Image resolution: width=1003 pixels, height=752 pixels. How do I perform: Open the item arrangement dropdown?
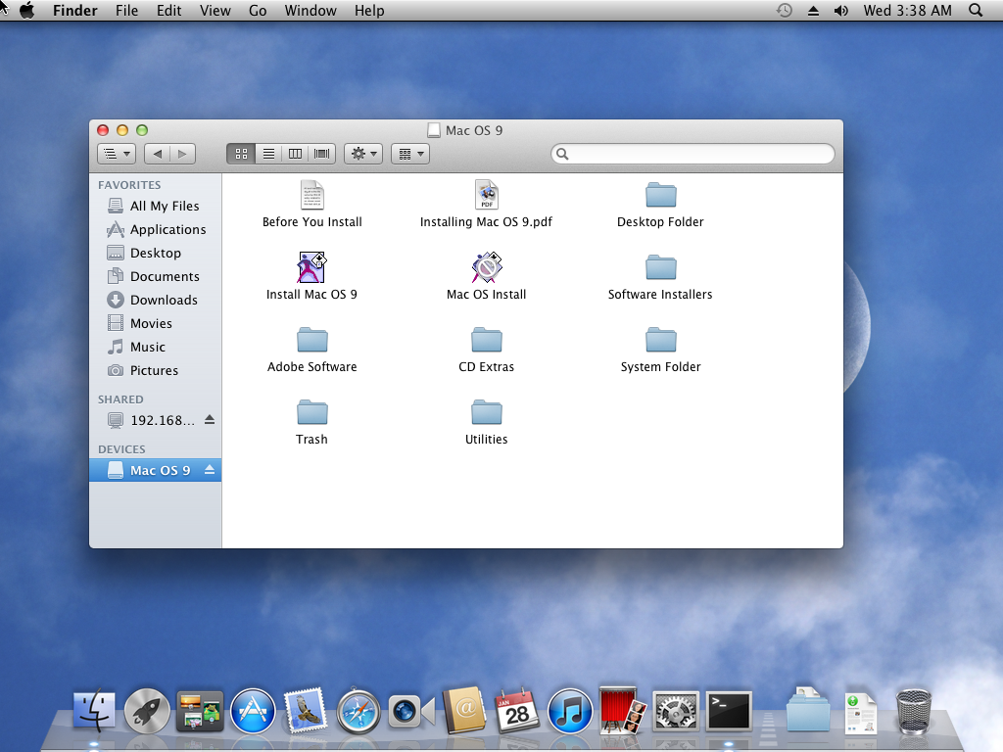coord(410,154)
